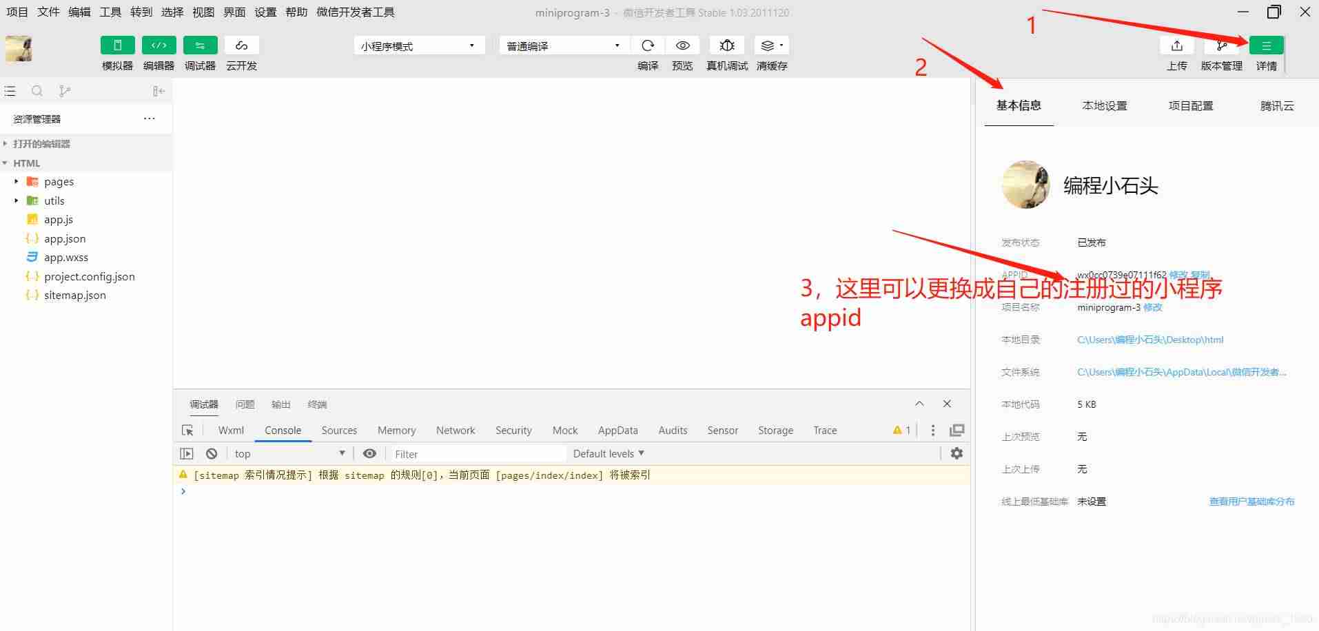Open the 工具 menu
This screenshot has height=631, width=1319.
pos(110,12)
